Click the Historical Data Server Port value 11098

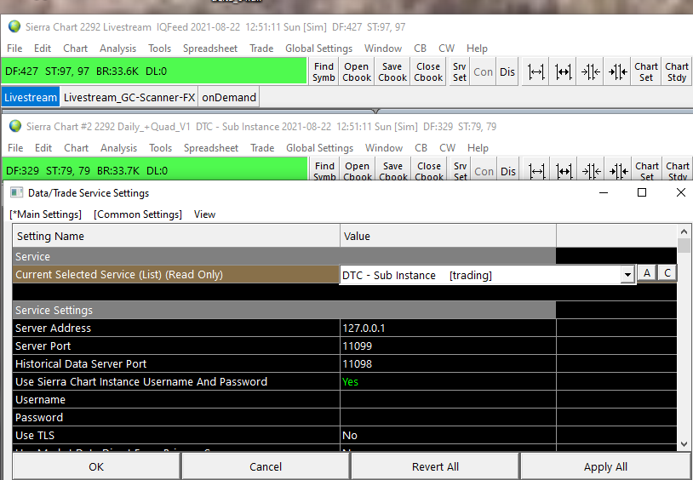[448, 363]
